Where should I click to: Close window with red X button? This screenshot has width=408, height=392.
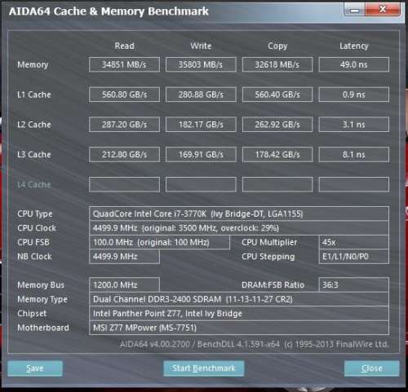(x=383, y=10)
